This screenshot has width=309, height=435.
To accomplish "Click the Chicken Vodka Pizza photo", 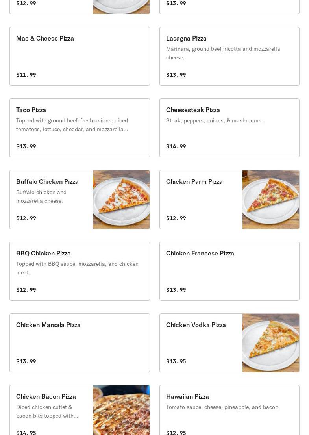I will click(271, 343).
